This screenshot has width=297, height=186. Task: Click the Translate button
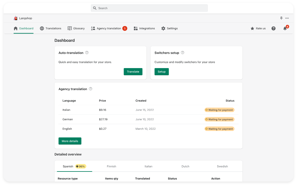[x=133, y=72]
